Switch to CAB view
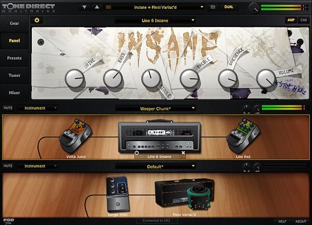 point(304,20)
